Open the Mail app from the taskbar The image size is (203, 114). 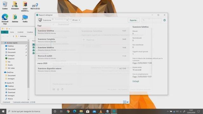pos(94,111)
